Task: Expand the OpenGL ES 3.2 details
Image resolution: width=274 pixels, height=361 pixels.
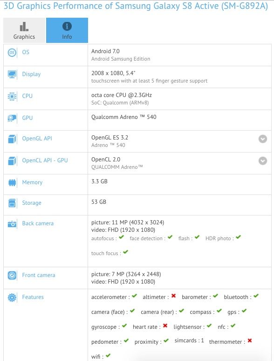Action: click(x=263, y=139)
